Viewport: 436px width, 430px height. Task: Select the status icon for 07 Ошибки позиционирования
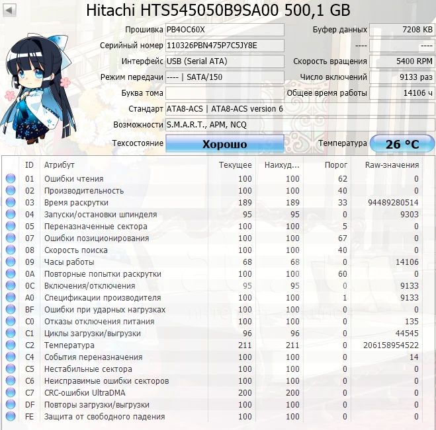coord(11,238)
